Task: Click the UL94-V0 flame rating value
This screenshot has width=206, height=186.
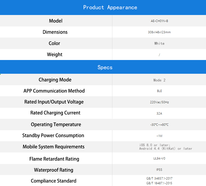Action: pyautogui.click(x=159, y=158)
